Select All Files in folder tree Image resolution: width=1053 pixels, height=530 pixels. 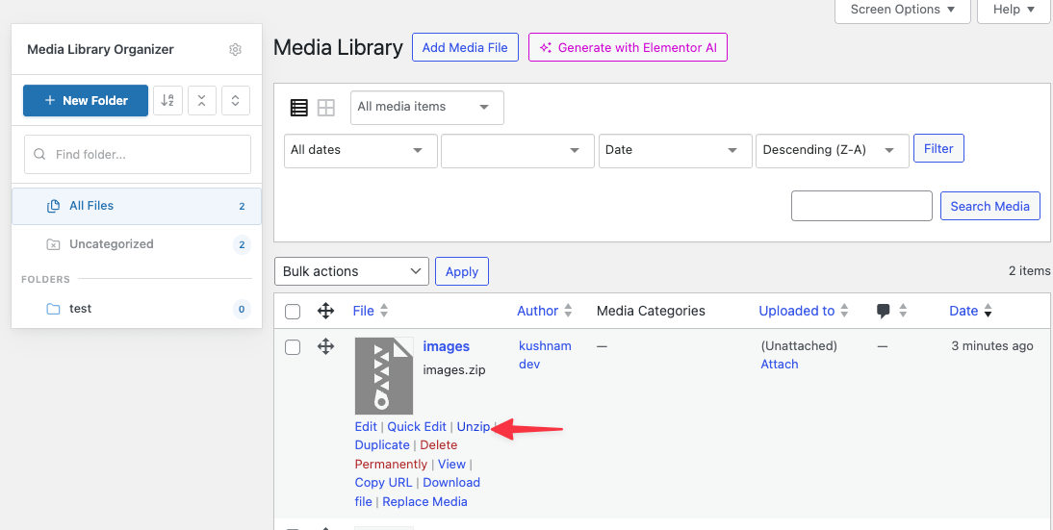[x=137, y=206]
